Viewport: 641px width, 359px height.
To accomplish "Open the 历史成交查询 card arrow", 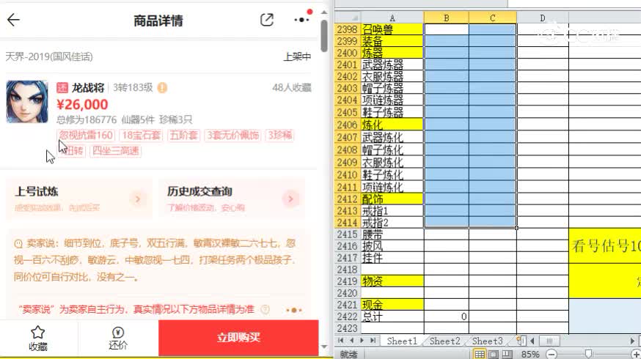I will tap(290, 199).
